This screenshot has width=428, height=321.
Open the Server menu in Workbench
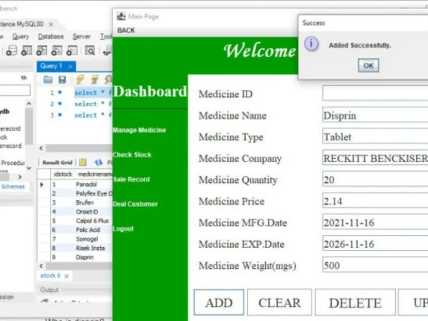coord(81,36)
